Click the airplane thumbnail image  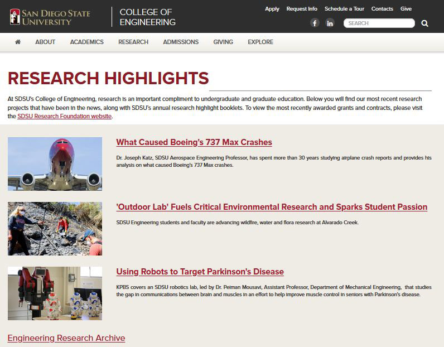point(55,164)
